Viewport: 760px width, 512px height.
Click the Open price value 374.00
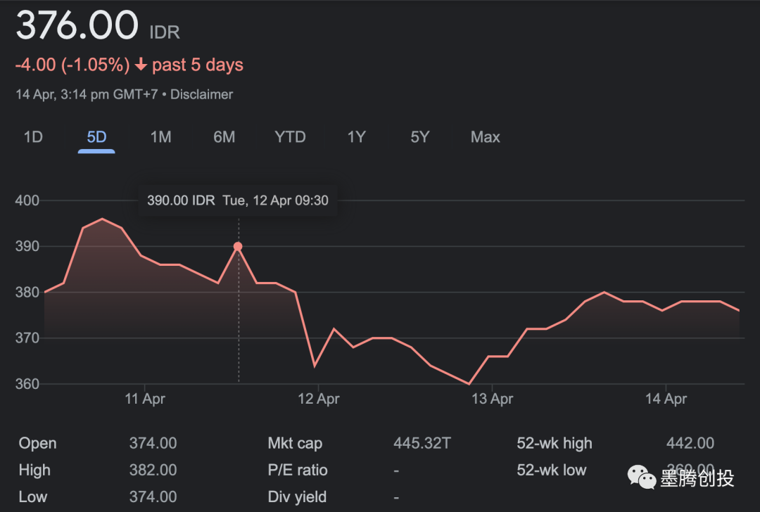[153, 443]
